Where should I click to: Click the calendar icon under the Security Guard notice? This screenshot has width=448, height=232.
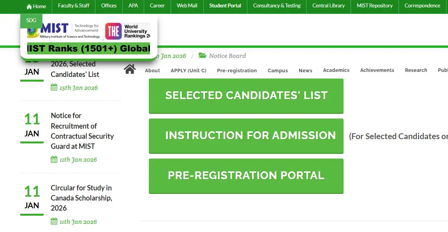53,159
